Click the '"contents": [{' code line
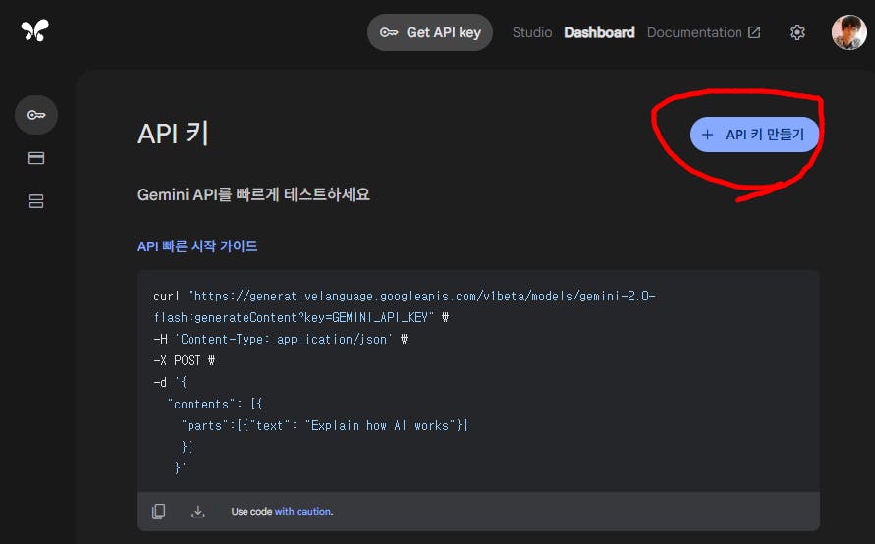The image size is (875, 544). [x=215, y=404]
